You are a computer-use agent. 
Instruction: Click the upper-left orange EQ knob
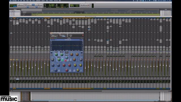(x=72, y=54)
